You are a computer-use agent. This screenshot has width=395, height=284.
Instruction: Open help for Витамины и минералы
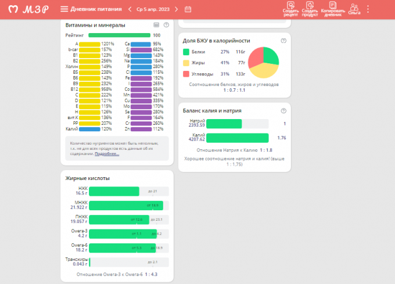166,25
